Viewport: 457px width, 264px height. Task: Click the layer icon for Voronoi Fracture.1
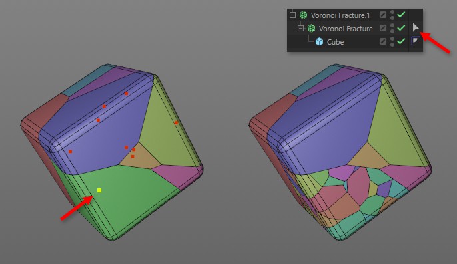[383, 15]
